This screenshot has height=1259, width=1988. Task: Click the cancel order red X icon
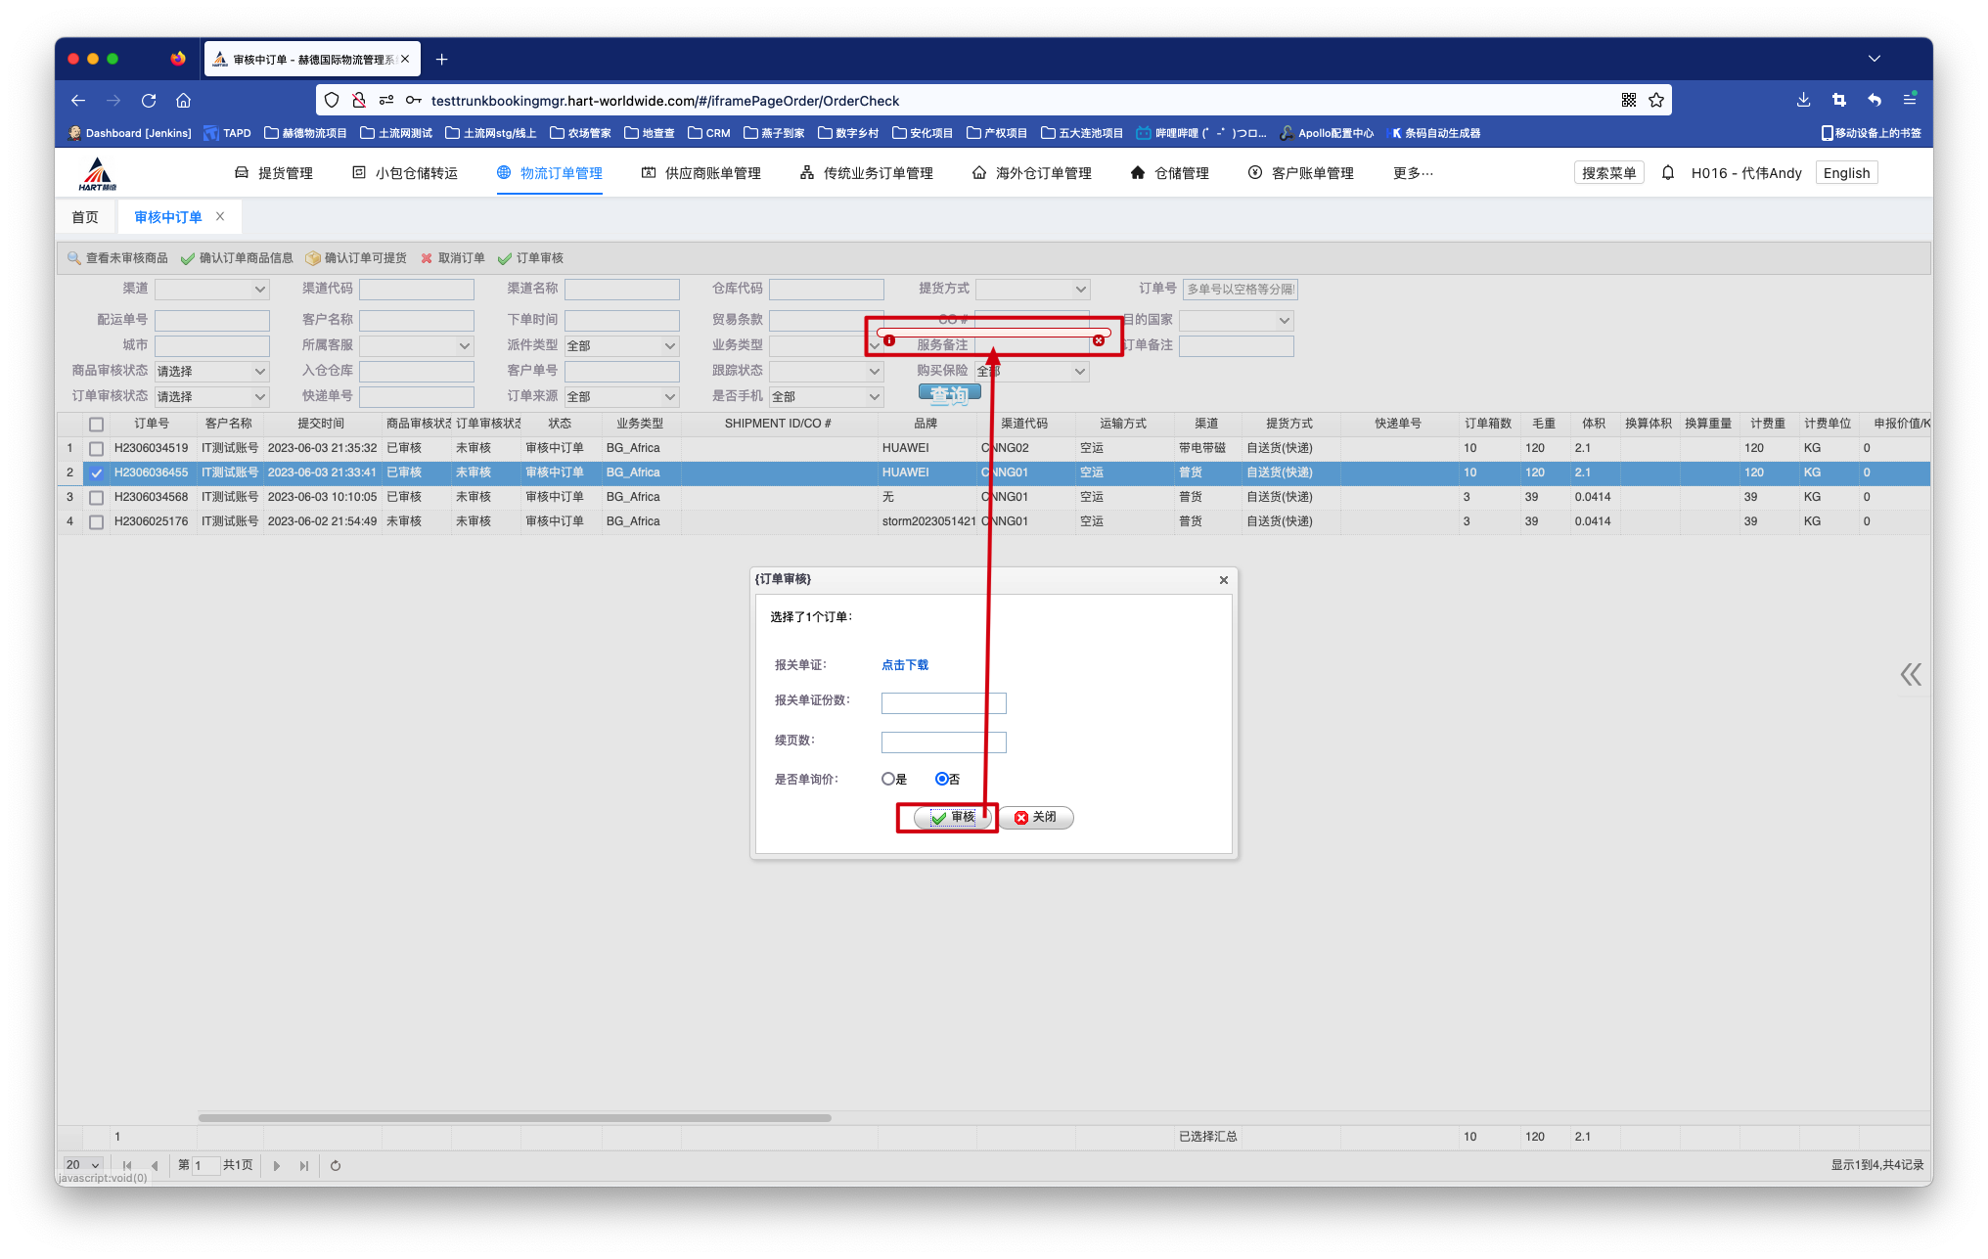click(x=427, y=258)
